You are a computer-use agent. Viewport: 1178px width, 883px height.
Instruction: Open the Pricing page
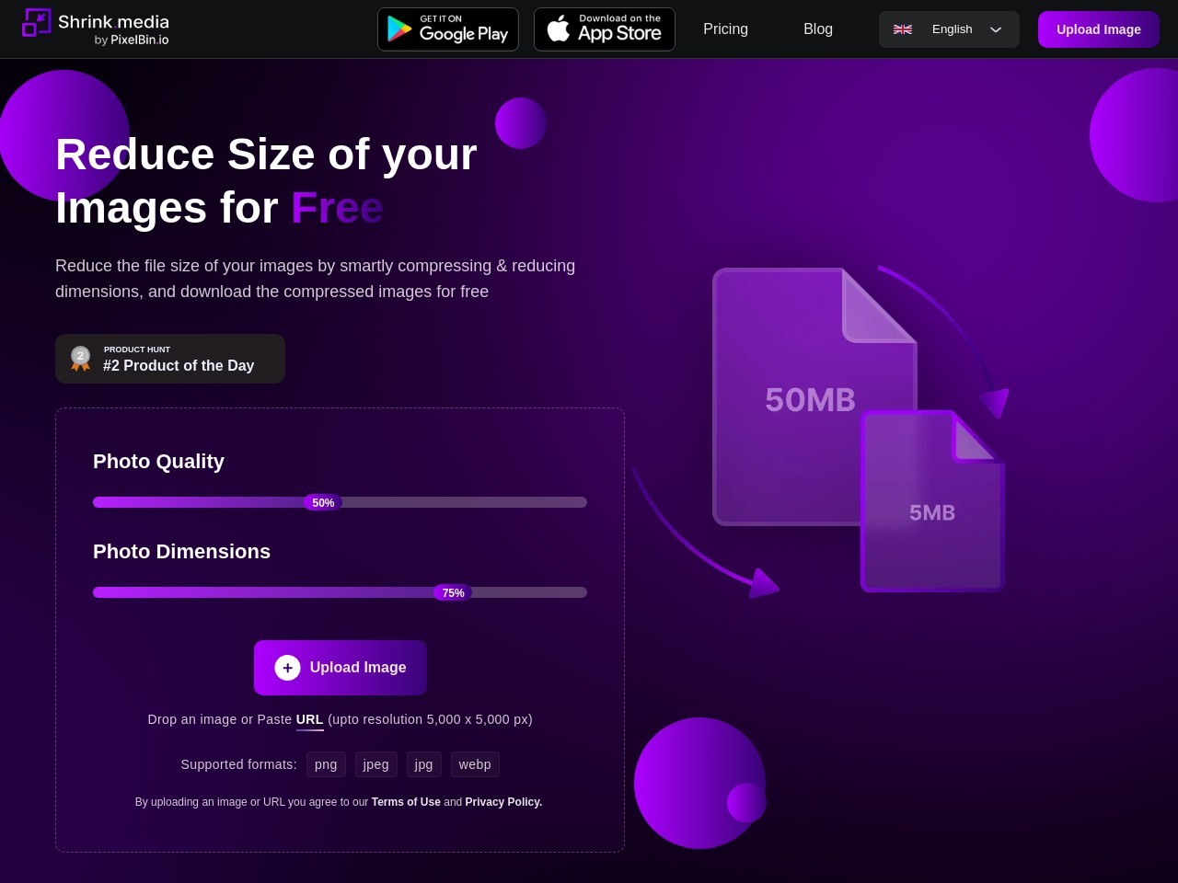pos(725,29)
